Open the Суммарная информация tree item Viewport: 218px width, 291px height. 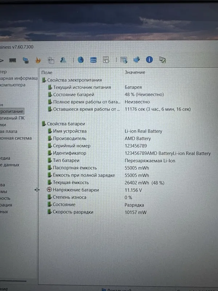coord(19,78)
